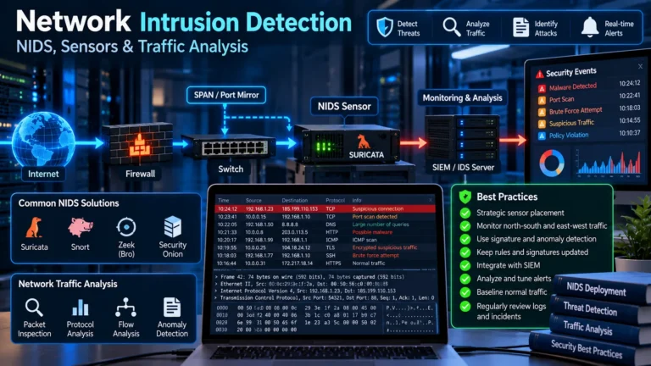
Task: Select the Brute force attempt SSH row
Action: pos(325,256)
